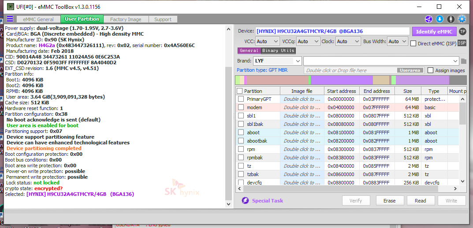Click the folder browse icon beside the model field
This screenshot has height=228, width=473.
[x=463, y=61]
